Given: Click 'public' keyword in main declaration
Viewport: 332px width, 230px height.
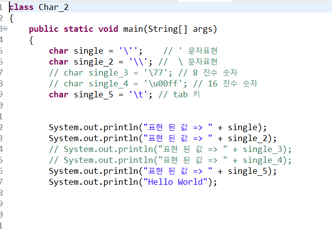Looking at the screenshot, I should tap(44, 29).
